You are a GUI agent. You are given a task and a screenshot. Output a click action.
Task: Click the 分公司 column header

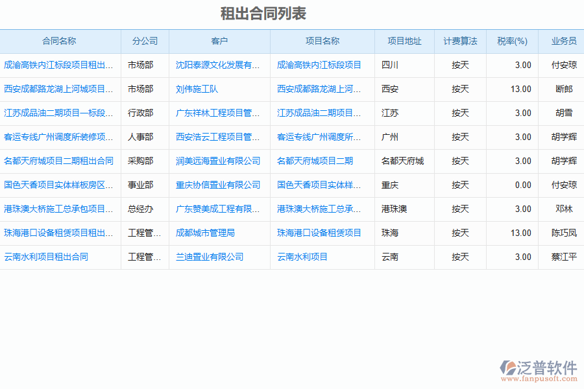coord(145,41)
